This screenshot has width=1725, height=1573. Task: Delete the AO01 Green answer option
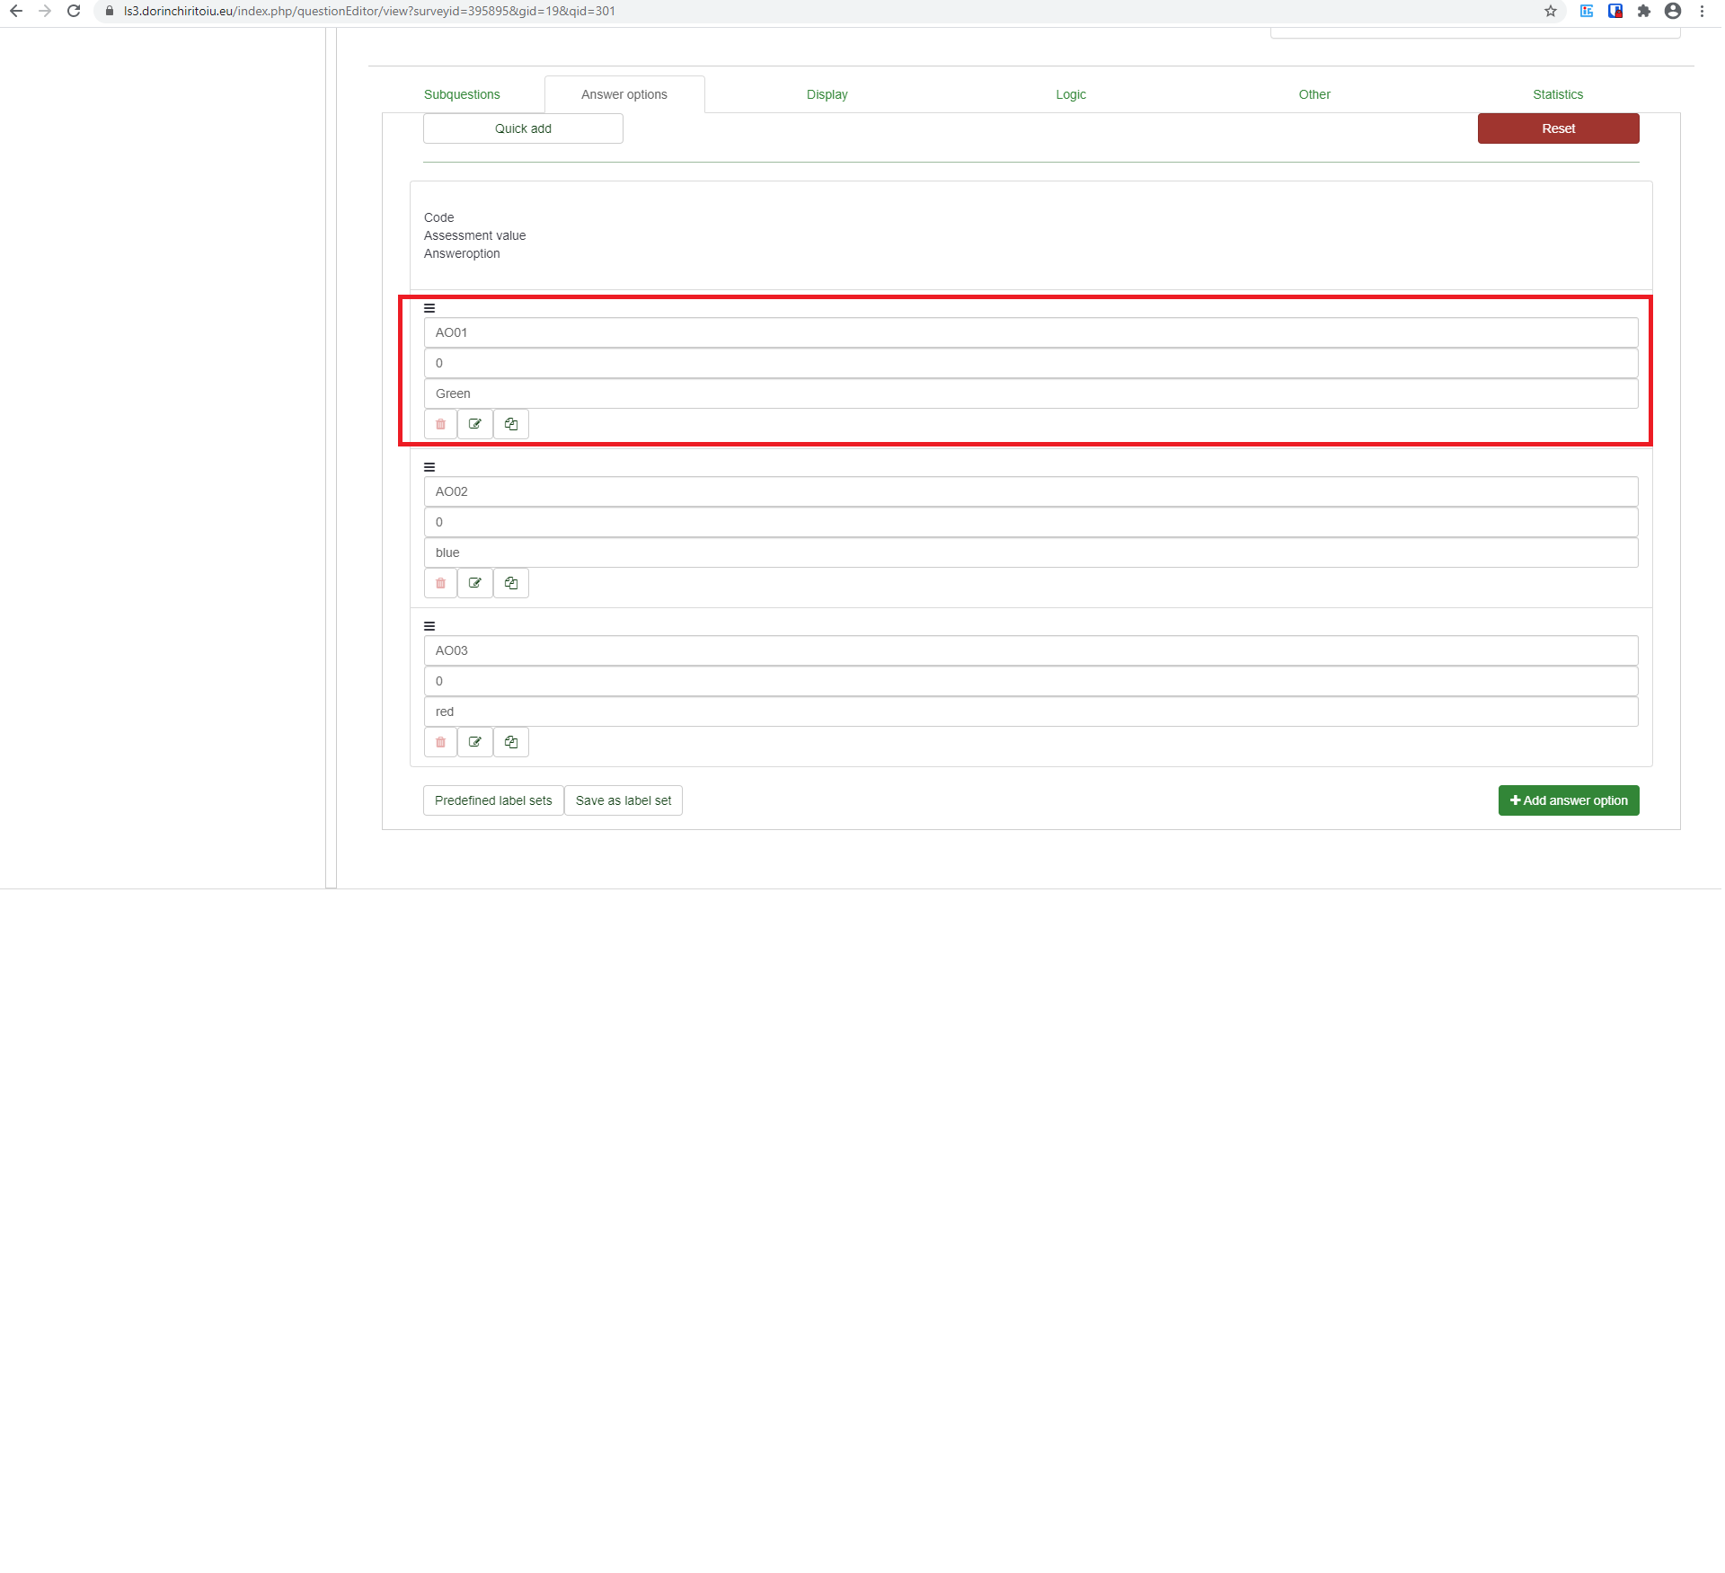pyautogui.click(x=440, y=424)
